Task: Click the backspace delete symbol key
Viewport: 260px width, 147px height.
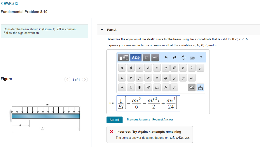Action: tap(192, 88)
